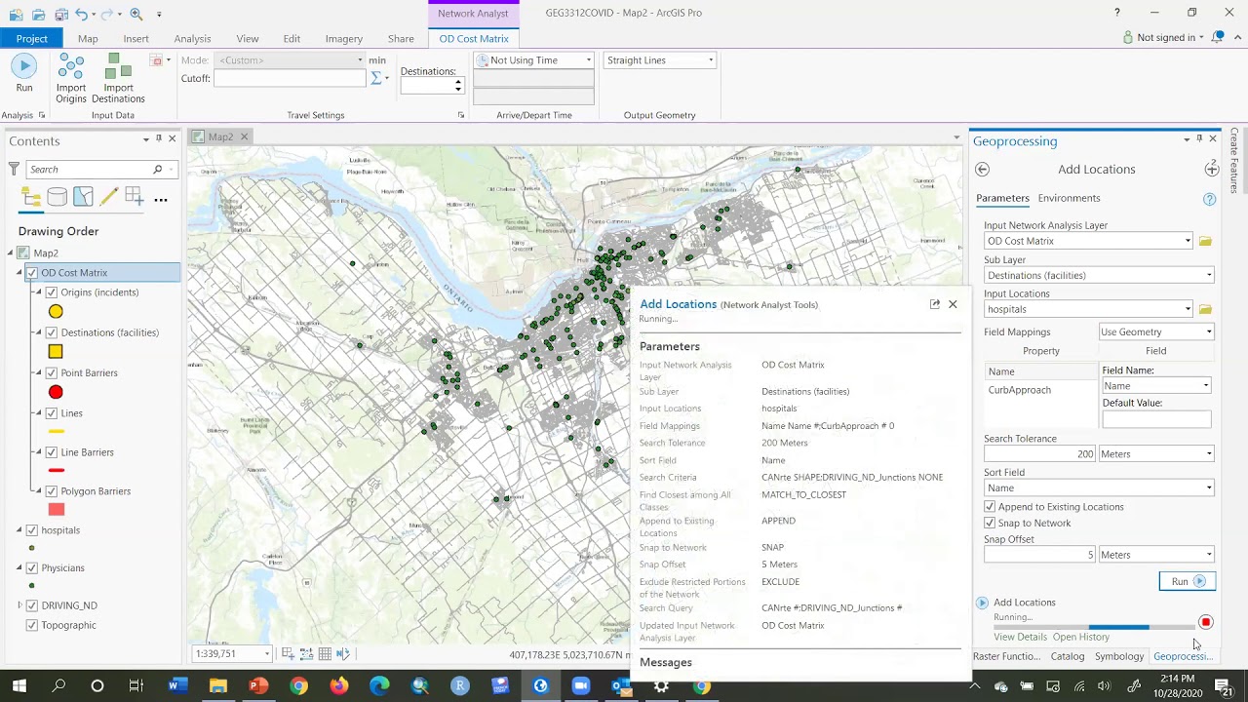This screenshot has height=702, width=1248.
Task: Open Word from the taskbar
Action: click(x=177, y=686)
